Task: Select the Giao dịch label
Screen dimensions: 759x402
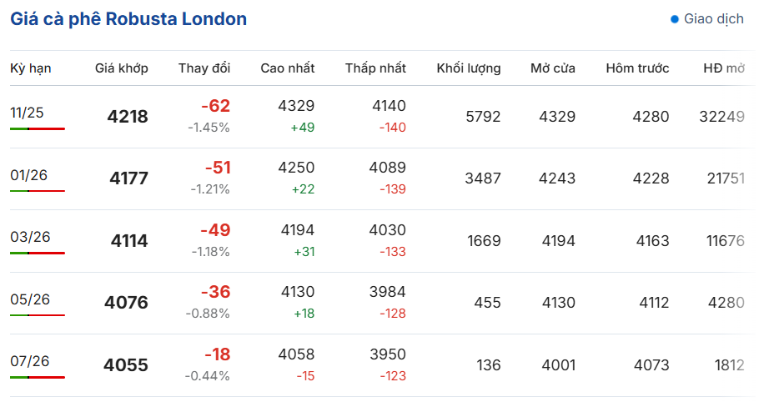Action: click(x=713, y=19)
